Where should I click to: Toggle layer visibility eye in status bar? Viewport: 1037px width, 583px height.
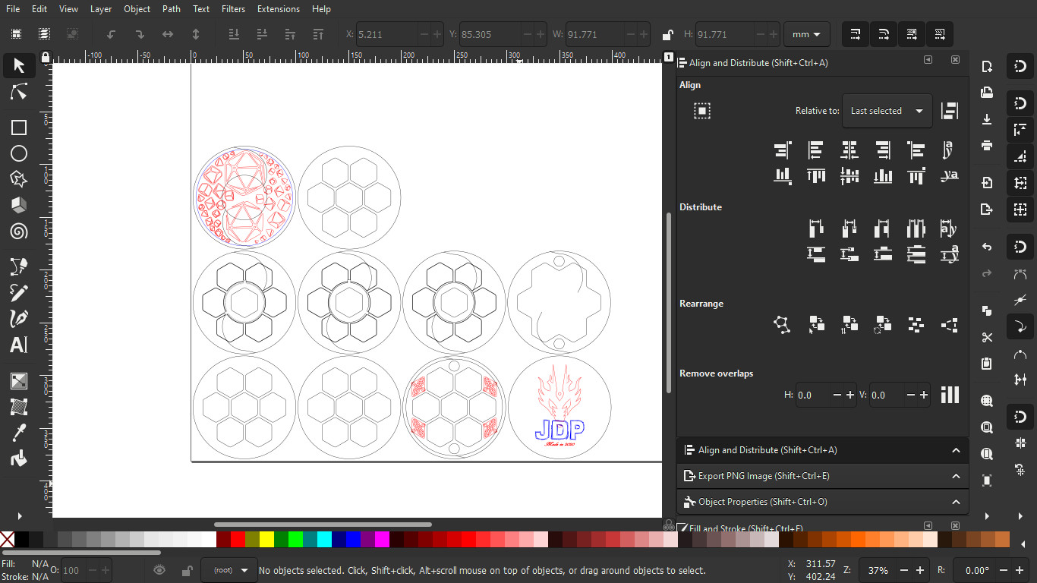pos(159,570)
